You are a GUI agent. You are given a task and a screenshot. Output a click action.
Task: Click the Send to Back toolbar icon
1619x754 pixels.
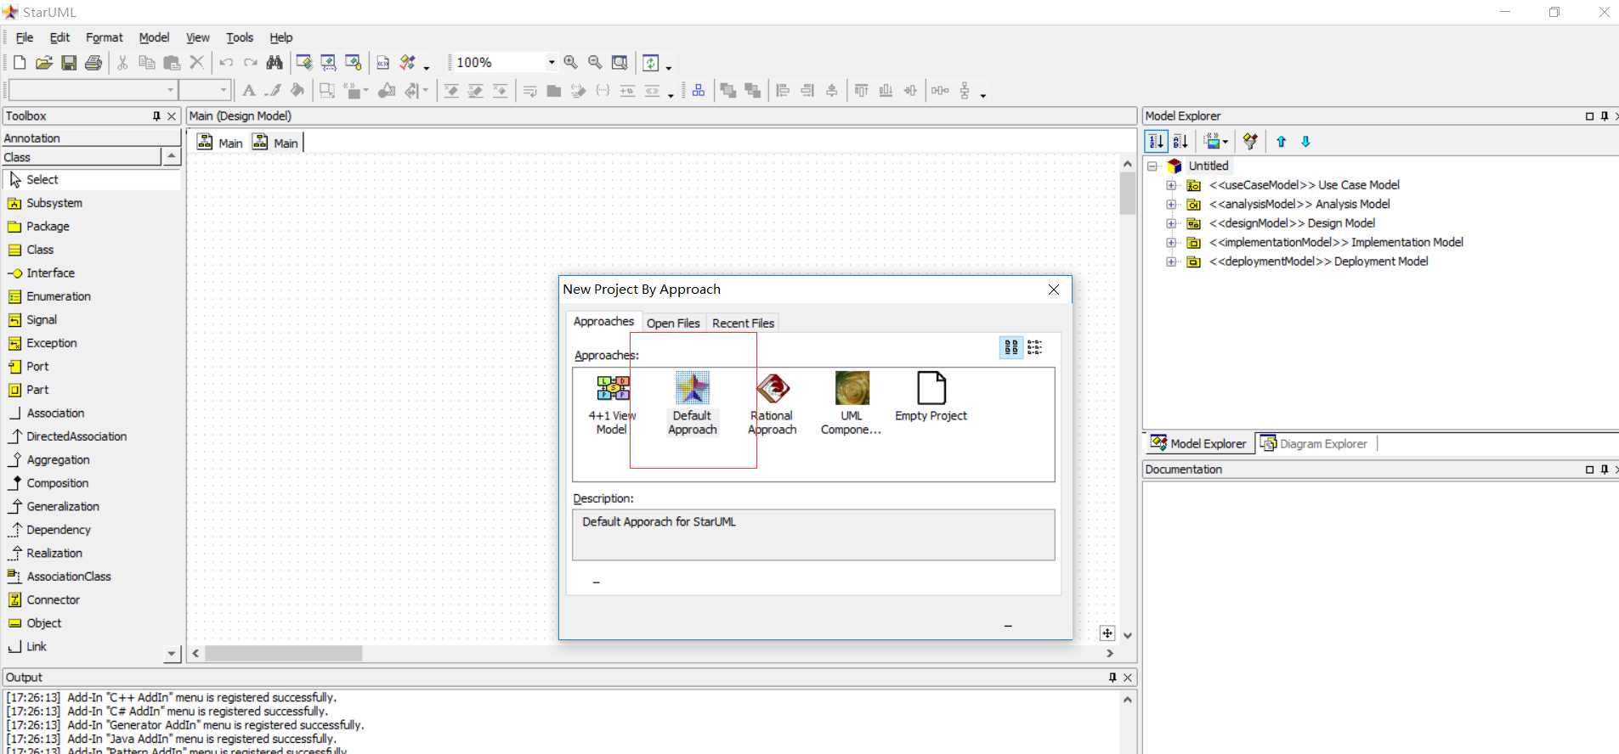753,91
